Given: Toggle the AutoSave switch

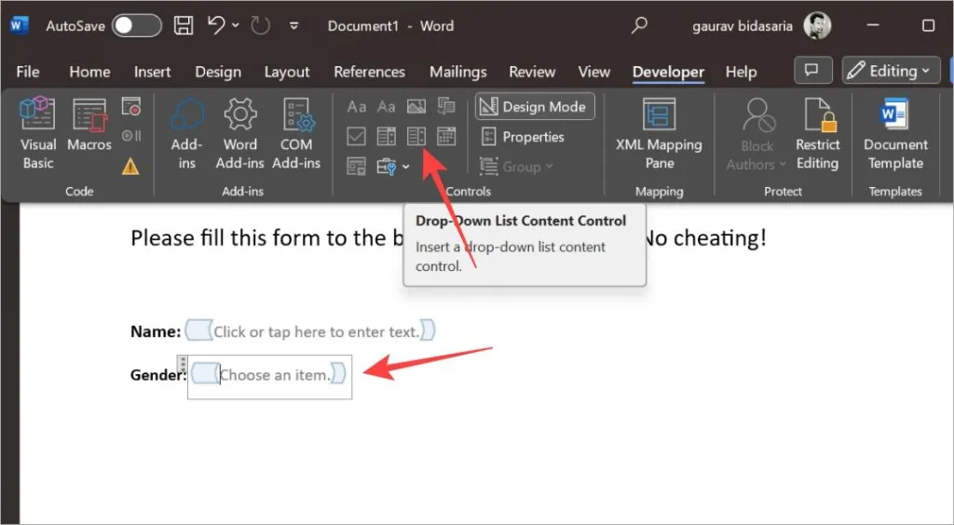Looking at the screenshot, I should pos(137,25).
